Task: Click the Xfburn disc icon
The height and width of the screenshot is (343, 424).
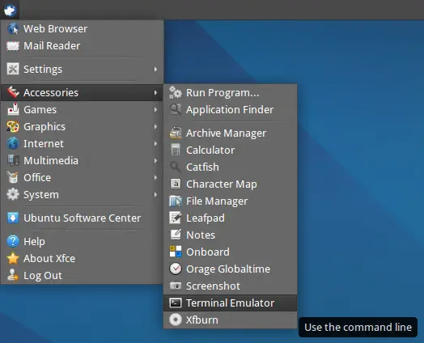Action: 176,320
